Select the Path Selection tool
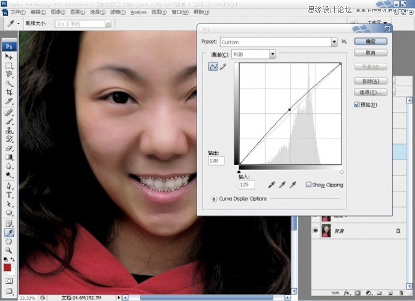 pos(9,204)
